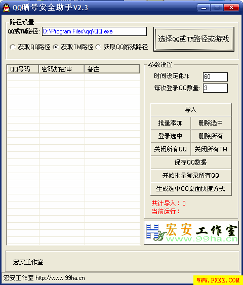The image size is (243, 285).
Task: Click the 宏安工作室 logo banner
Action: [x=191, y=233]
